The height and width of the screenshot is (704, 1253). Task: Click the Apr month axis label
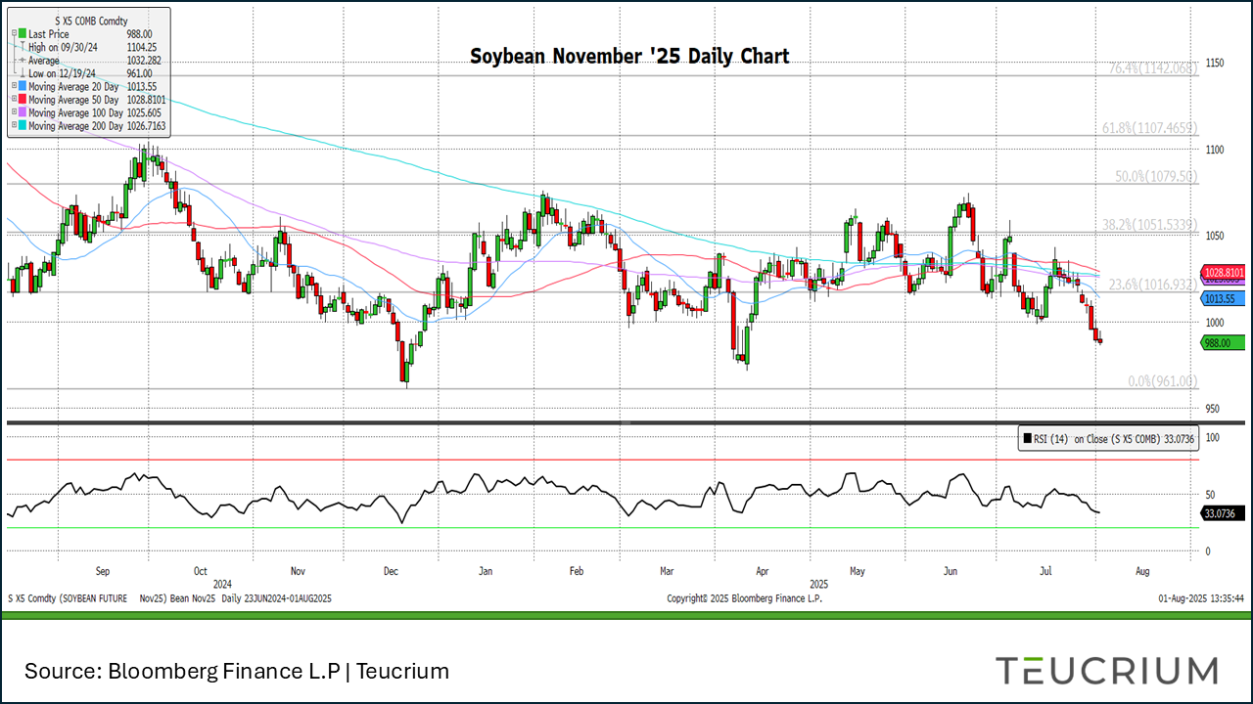point(763,570)
